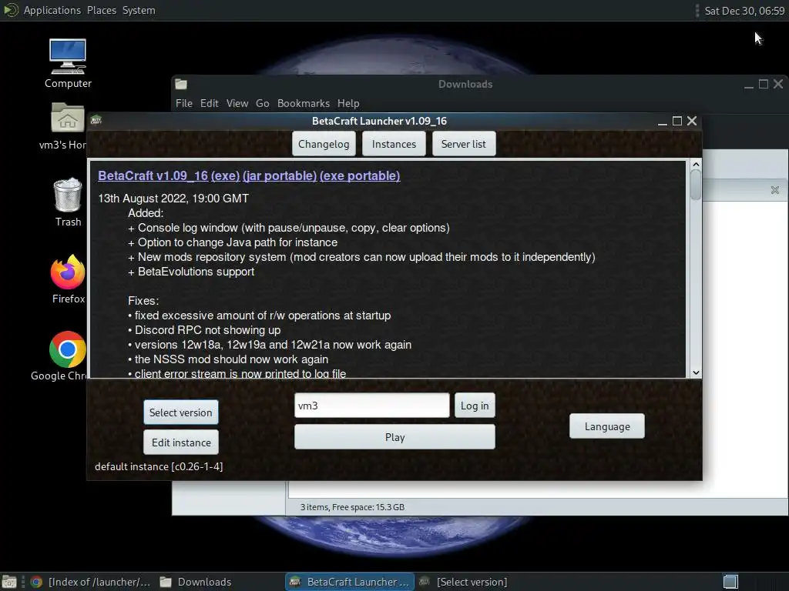Open File menu in Downloads window
Viewport: 789px width, 591px height.
183,103
